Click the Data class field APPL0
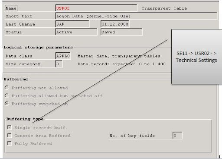 (x=63, y=56)
